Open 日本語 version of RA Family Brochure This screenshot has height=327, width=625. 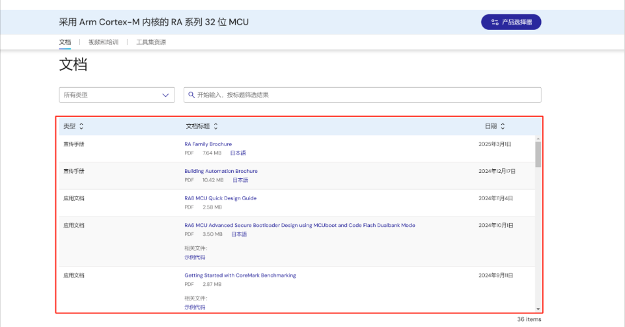click(x=238, y=153)
